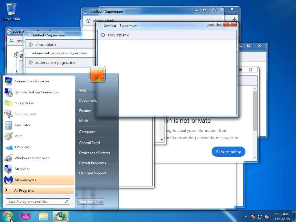Viewport: 296px width, 222px height.
Task: Click the flower user account picture
Action: (x=97, y=74)
